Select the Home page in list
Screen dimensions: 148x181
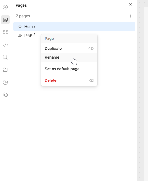point(74,26)
